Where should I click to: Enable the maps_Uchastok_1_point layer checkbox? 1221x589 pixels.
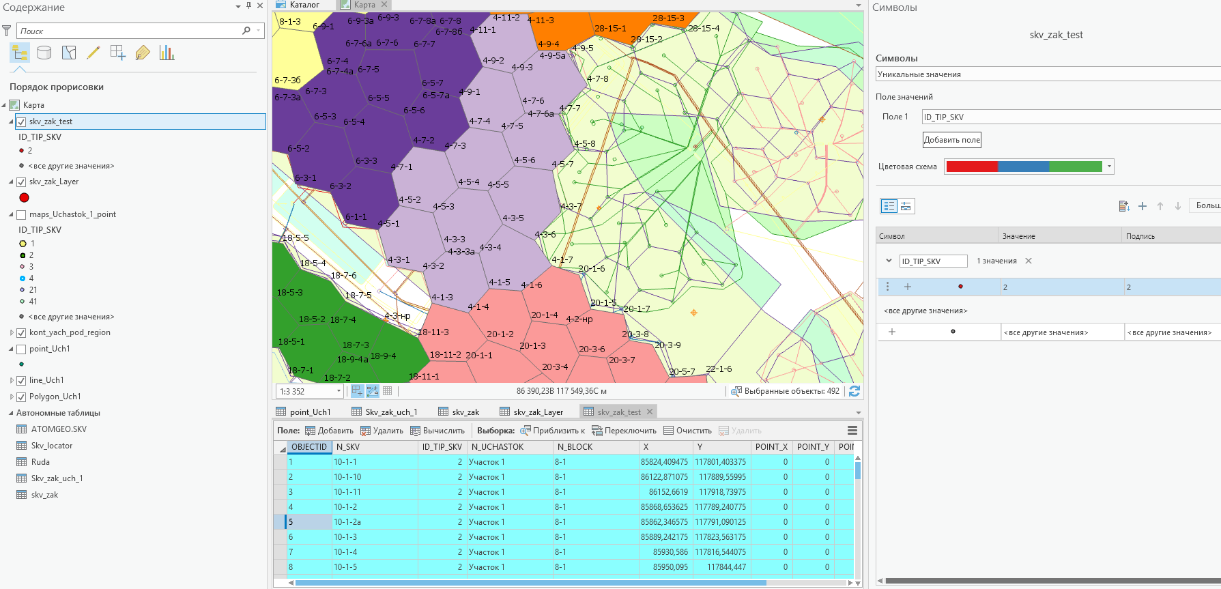21,215
